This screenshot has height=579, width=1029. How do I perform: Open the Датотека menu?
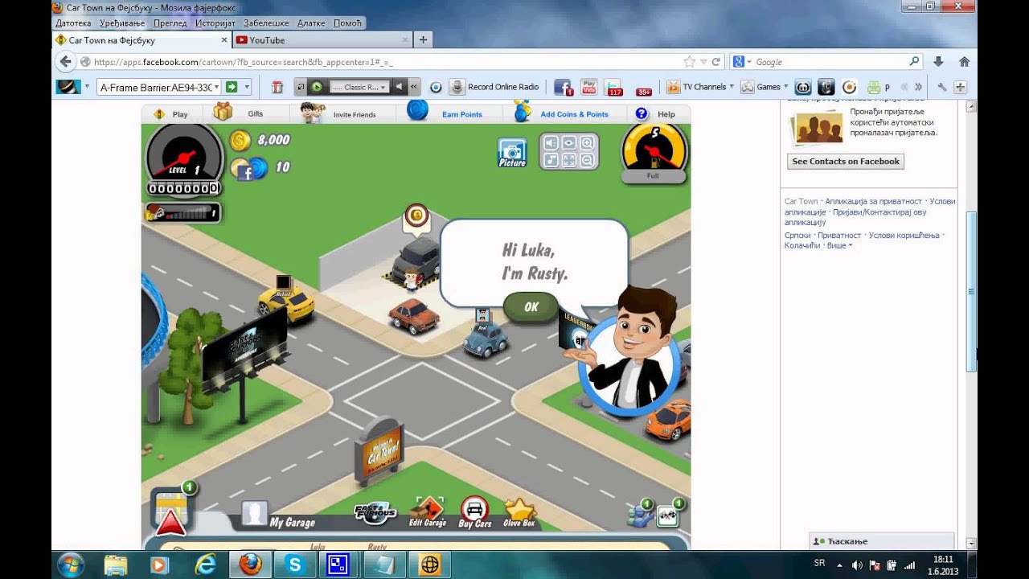(x=73, y=23)
